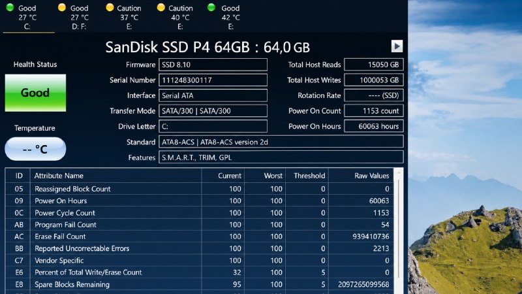Click the Power On Hours value 60063 hours

pos(373,126)
